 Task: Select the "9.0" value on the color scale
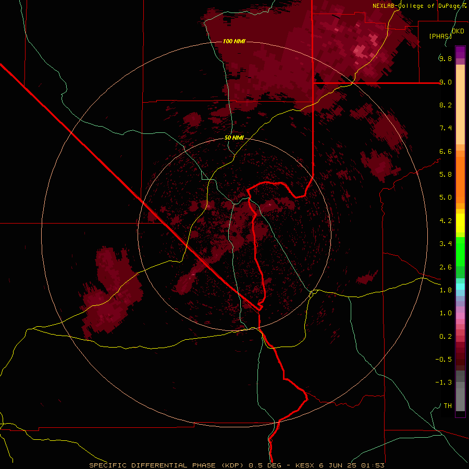(x=446, y=82)
